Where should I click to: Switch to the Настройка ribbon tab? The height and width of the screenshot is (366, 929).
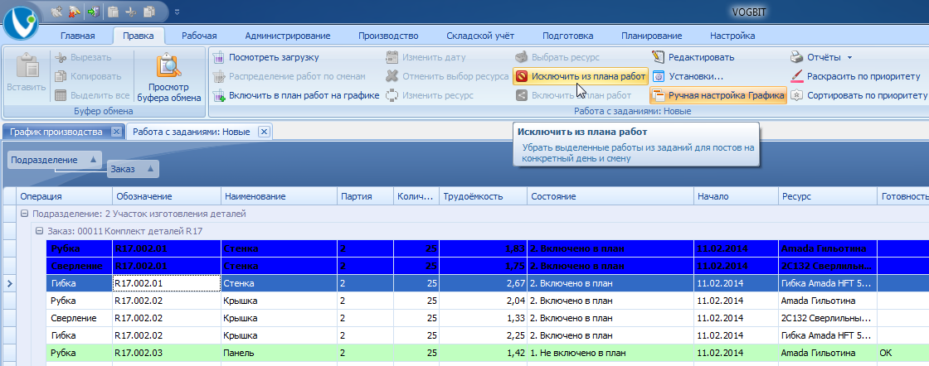pos(732,36)
